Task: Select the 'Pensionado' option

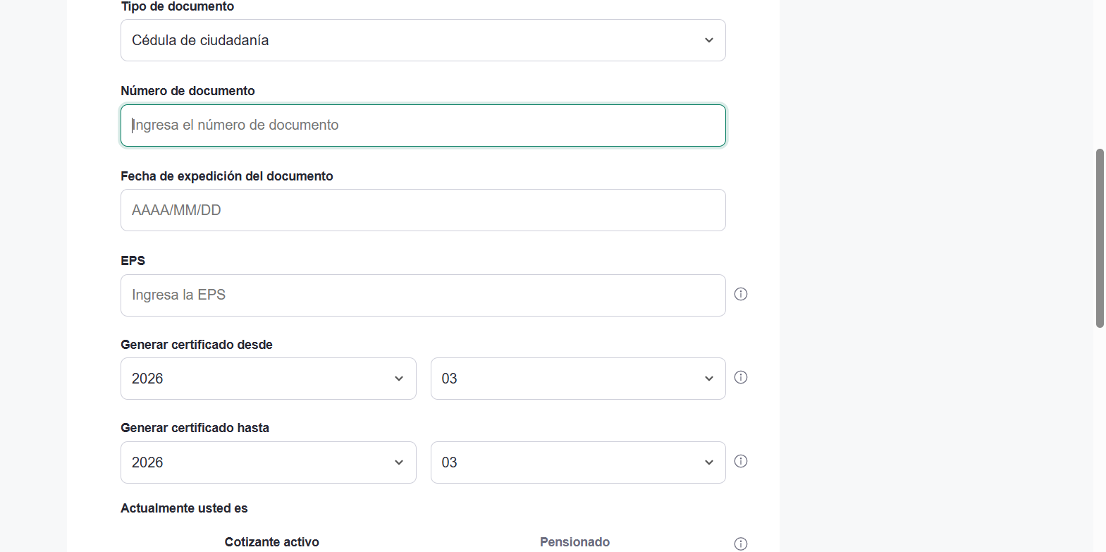Action: (574, 542)
